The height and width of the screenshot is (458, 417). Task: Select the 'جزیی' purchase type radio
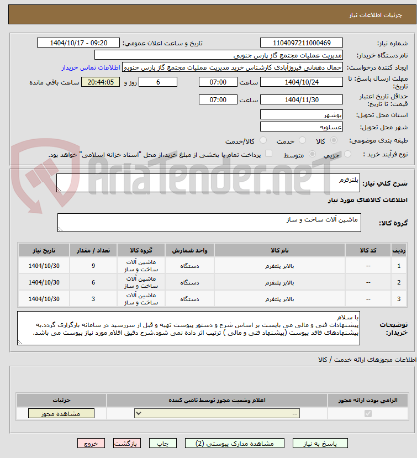[347, 154]
